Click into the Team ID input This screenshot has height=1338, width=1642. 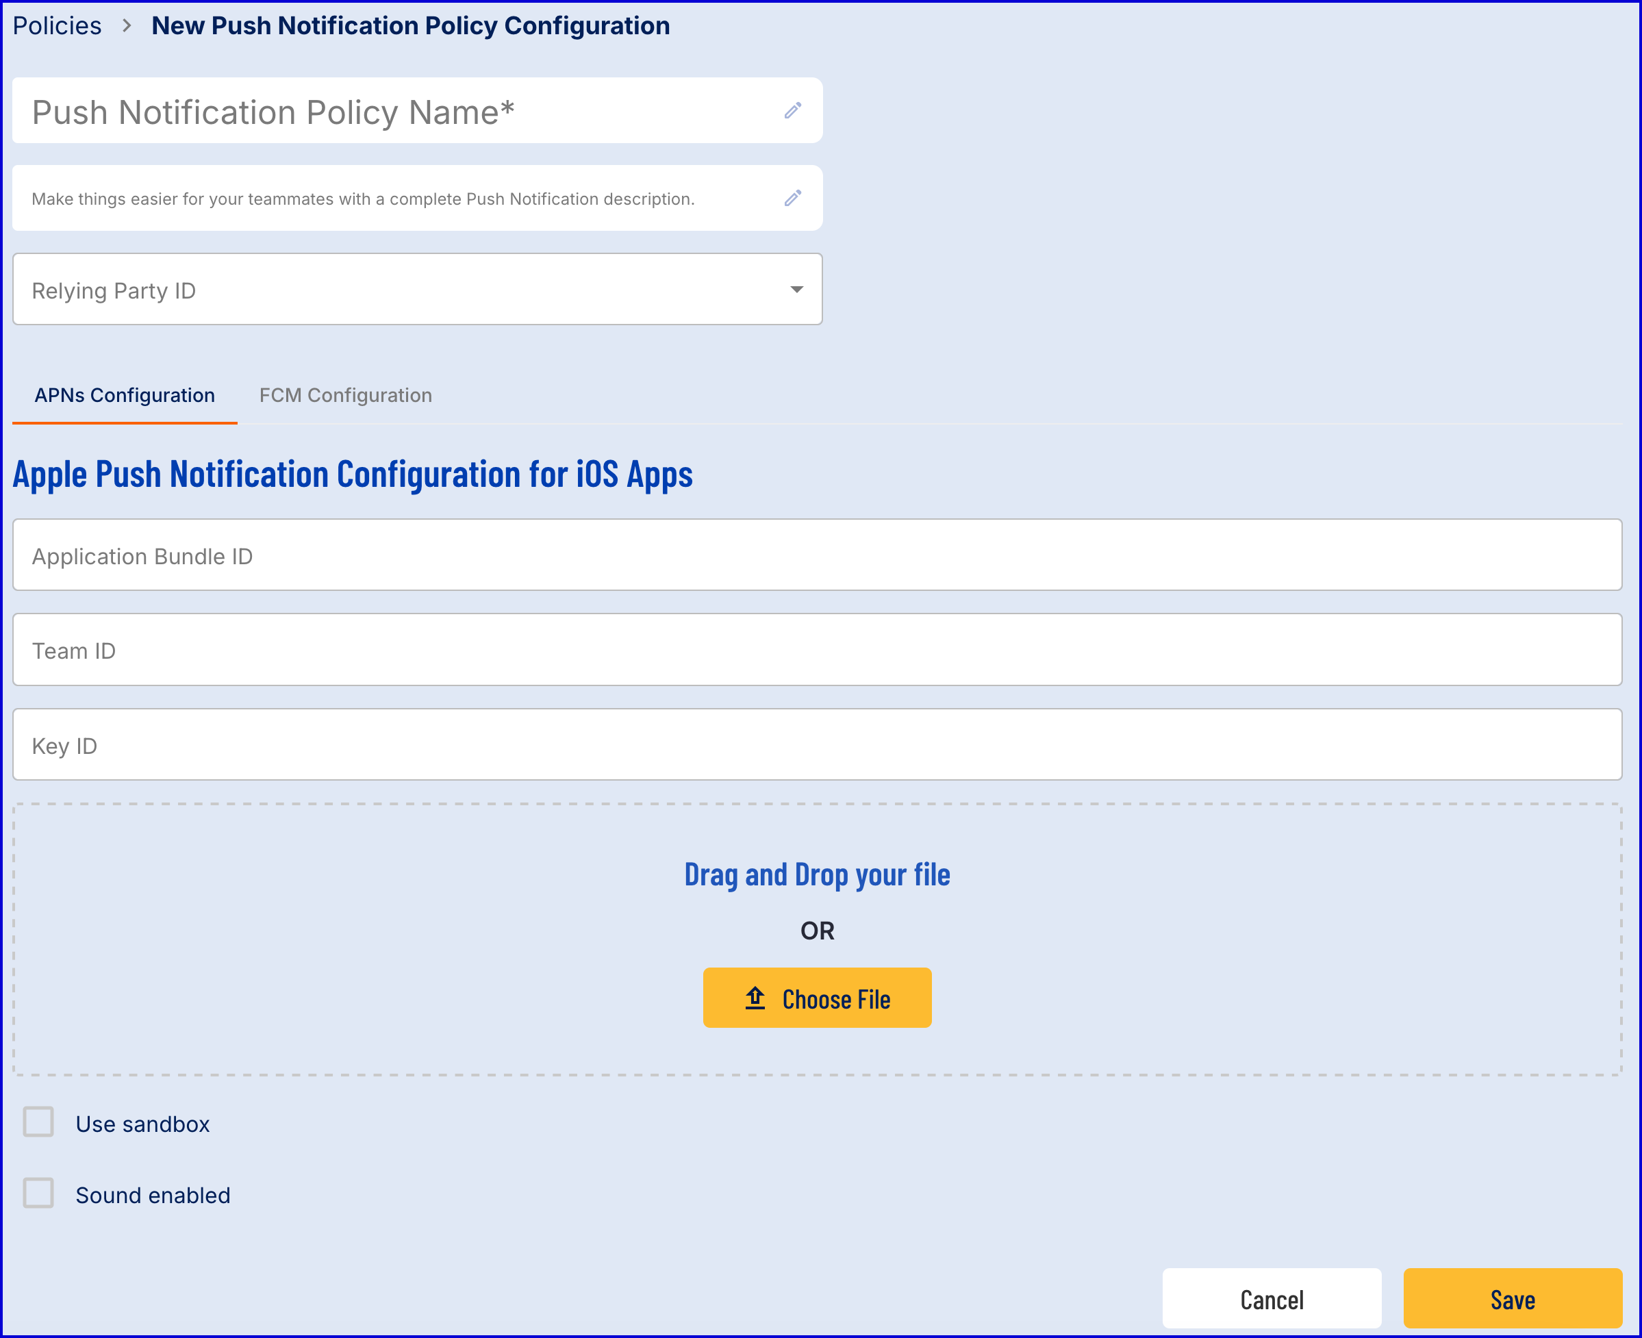[817, 651]
